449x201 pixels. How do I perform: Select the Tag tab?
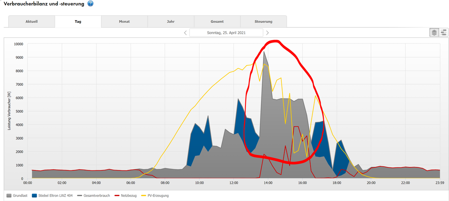tap(78, 22)
